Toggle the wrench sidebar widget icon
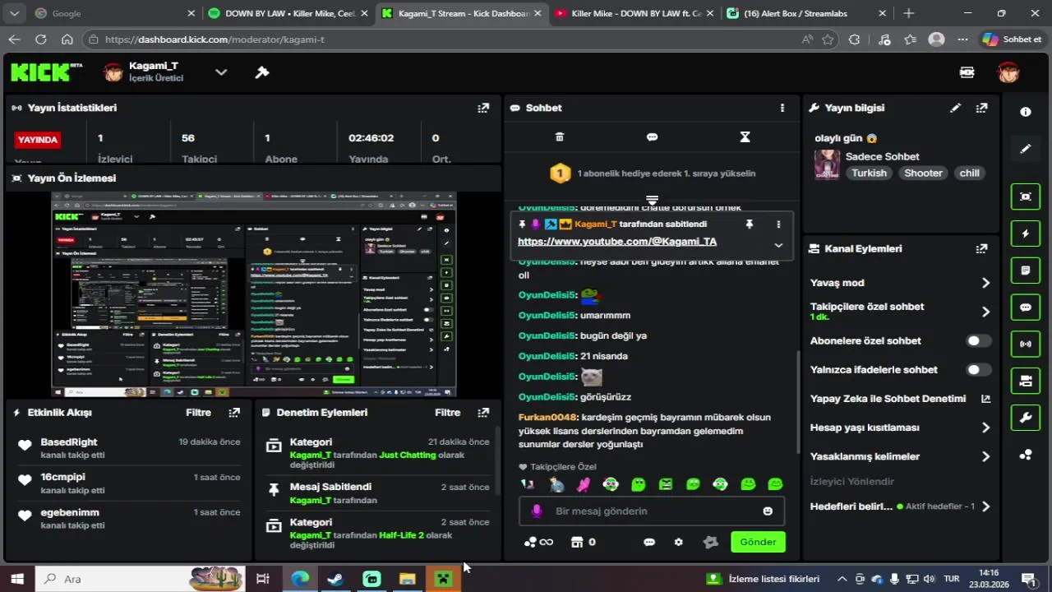Viewport: 1052px width, 592px height. (1026, 418)
